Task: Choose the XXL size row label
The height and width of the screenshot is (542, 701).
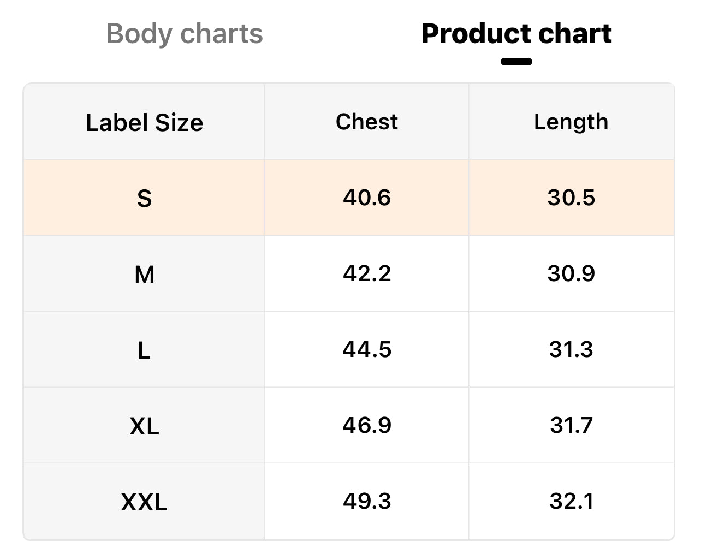Action: click(144, 501)
